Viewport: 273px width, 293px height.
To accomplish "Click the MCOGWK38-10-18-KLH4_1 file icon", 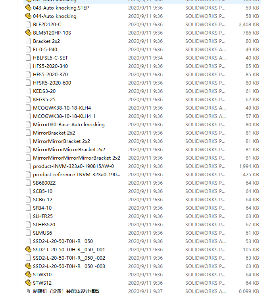I will (x=28, y=116).
